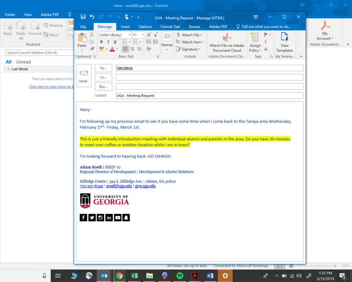
Task: Open the LinkedIn icon in the signature
Action: tap(109, 217)
